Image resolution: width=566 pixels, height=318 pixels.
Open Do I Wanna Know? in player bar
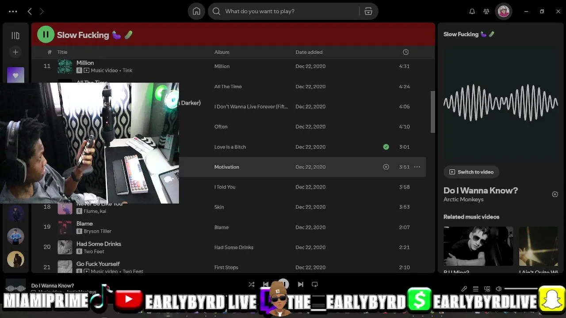(53, 286)
